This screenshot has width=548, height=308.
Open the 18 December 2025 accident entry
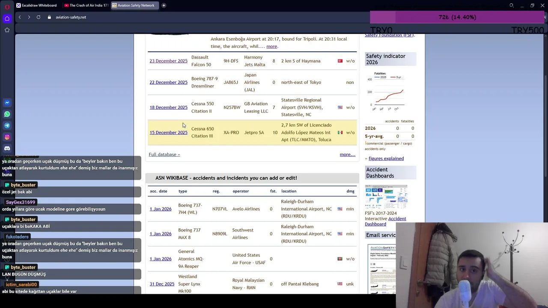[x=168, y=107]
